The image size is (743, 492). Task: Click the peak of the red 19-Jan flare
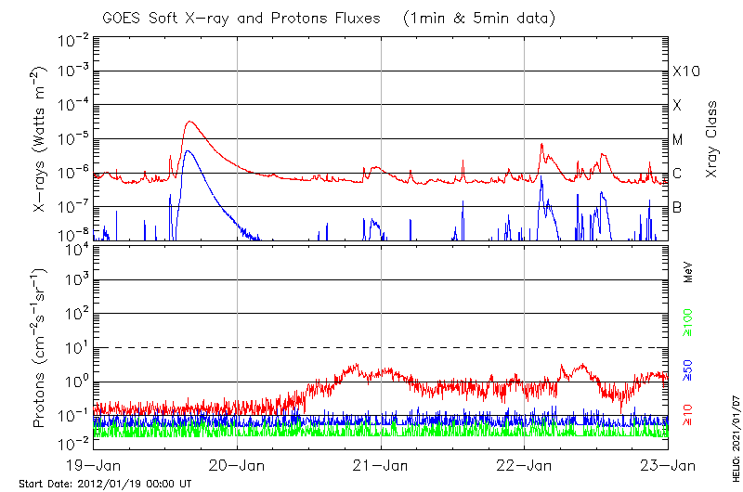189,122
